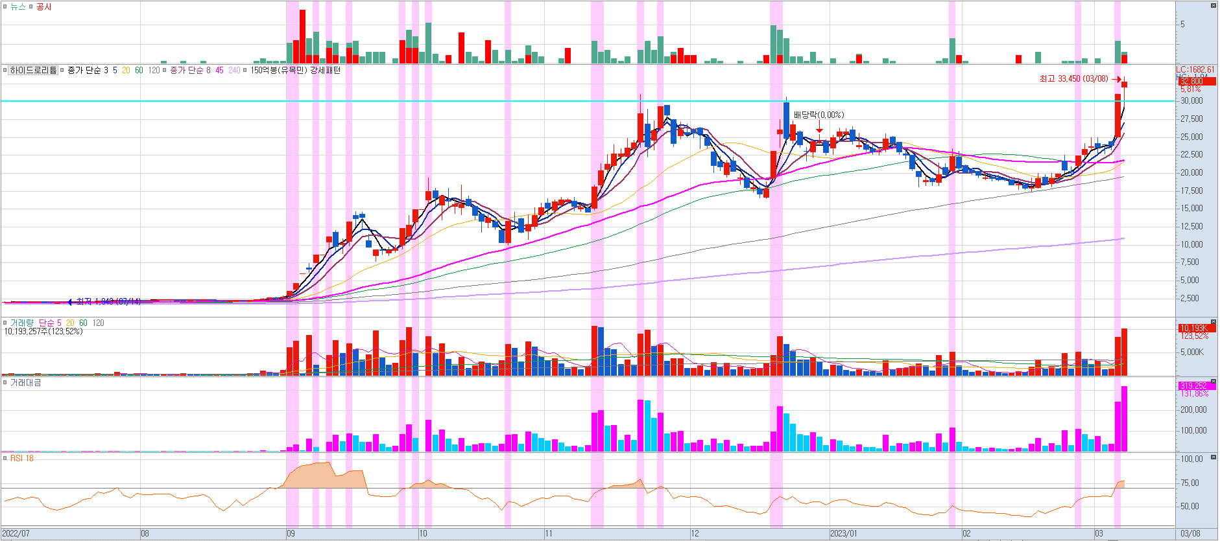
Task: Click the 2022/07 date axis label
Action: click(x=16, y=534)
